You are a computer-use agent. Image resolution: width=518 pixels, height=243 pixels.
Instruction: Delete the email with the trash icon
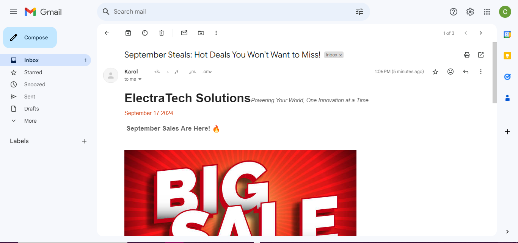pyautogui.click(x=161, y=33)
